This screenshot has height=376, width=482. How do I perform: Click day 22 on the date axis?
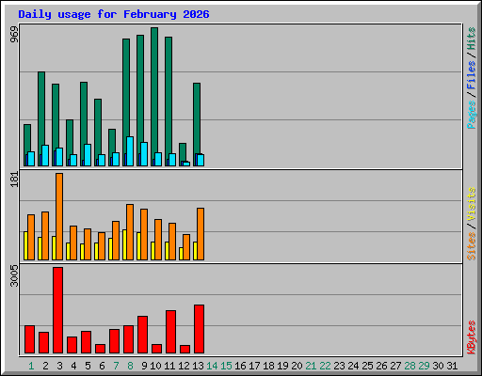pos(325,366)
